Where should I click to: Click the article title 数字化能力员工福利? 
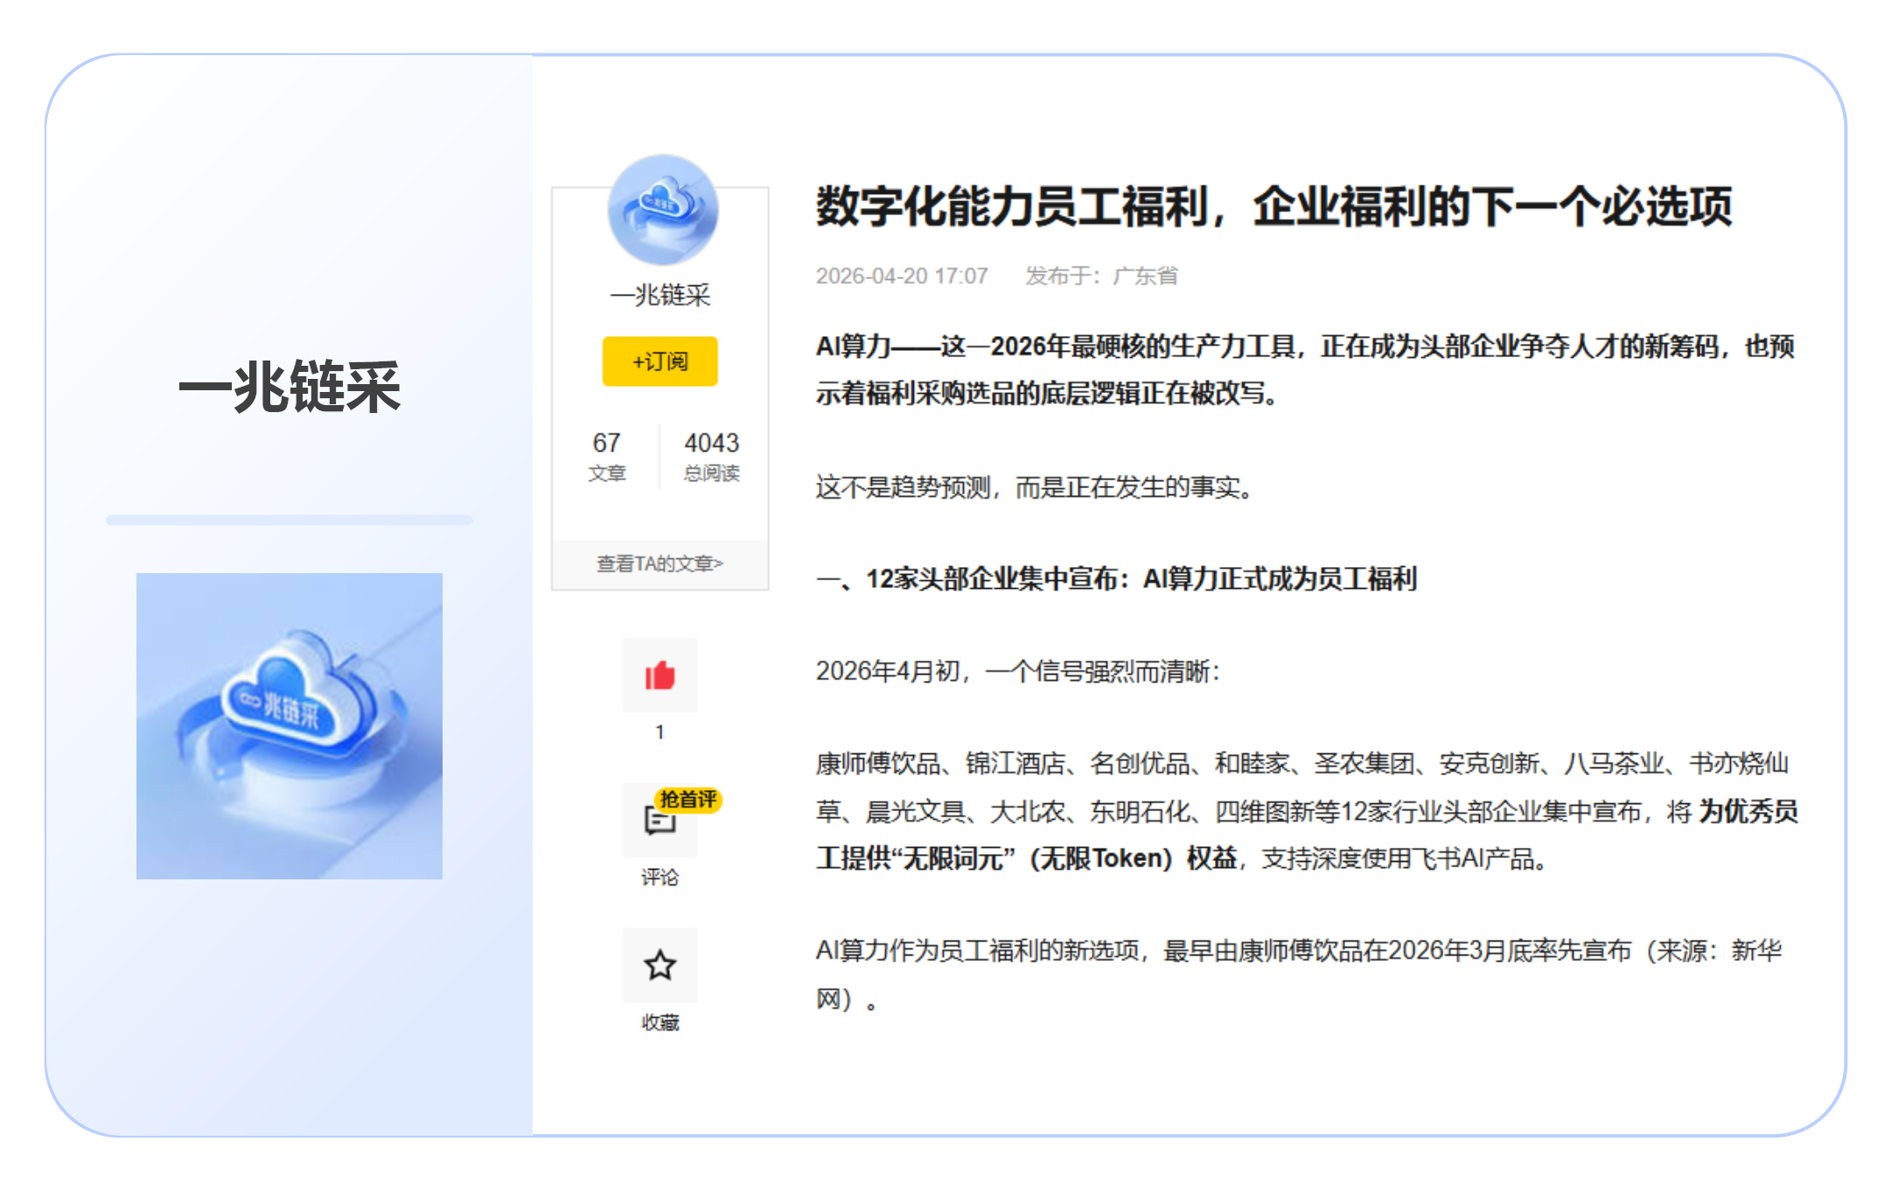click(x=1273, y=206)
